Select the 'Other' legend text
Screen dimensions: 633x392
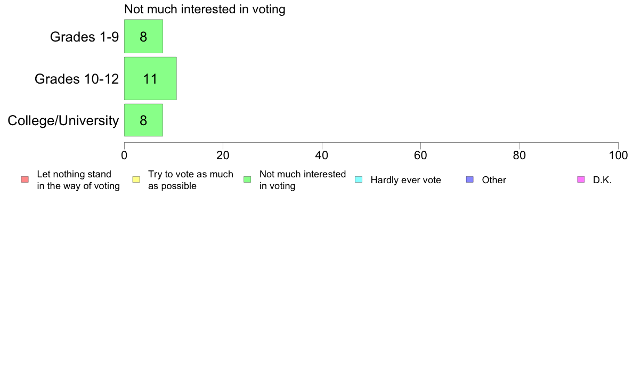(x=494, y=180)
